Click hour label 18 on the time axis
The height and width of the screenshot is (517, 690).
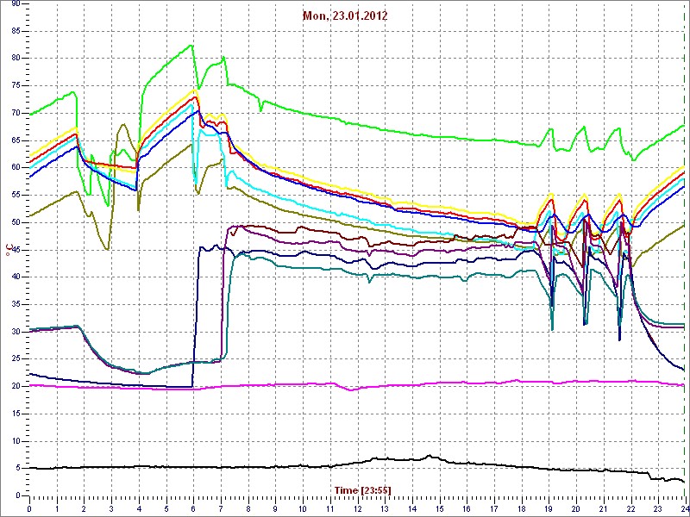(522, 508)
